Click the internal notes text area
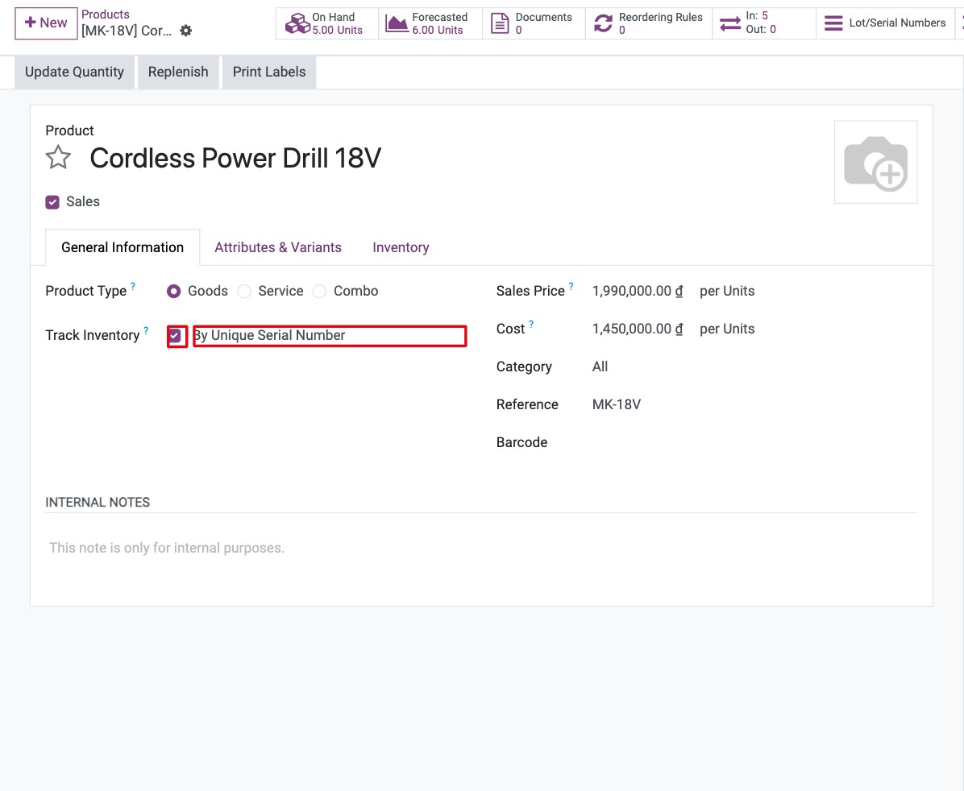Viewport: 964px width, 791px height. 480,549
